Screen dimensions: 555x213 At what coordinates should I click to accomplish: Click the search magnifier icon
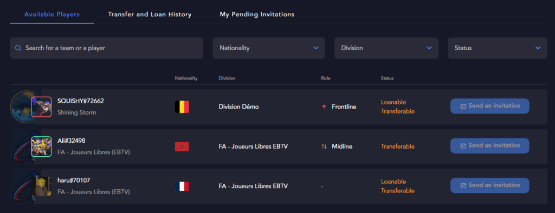(x=18, y=48)
